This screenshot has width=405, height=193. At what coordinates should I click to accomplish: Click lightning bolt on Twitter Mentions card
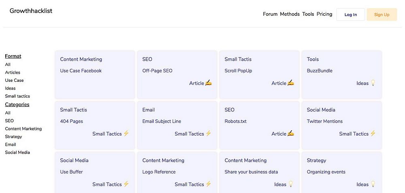pos(373,134)
